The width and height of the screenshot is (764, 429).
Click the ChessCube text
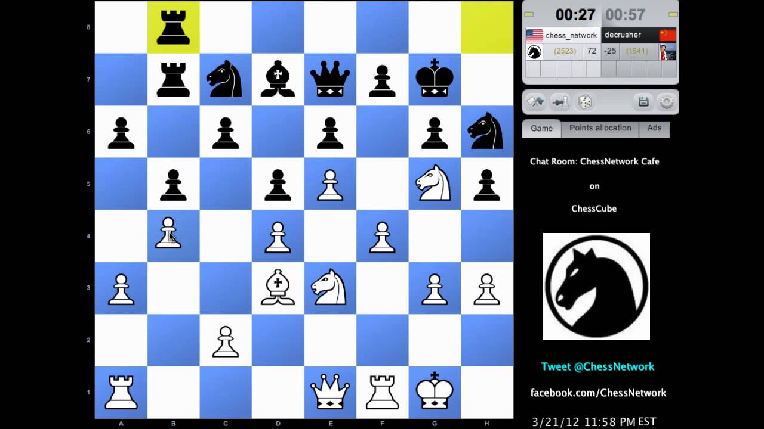coord(594,209)
